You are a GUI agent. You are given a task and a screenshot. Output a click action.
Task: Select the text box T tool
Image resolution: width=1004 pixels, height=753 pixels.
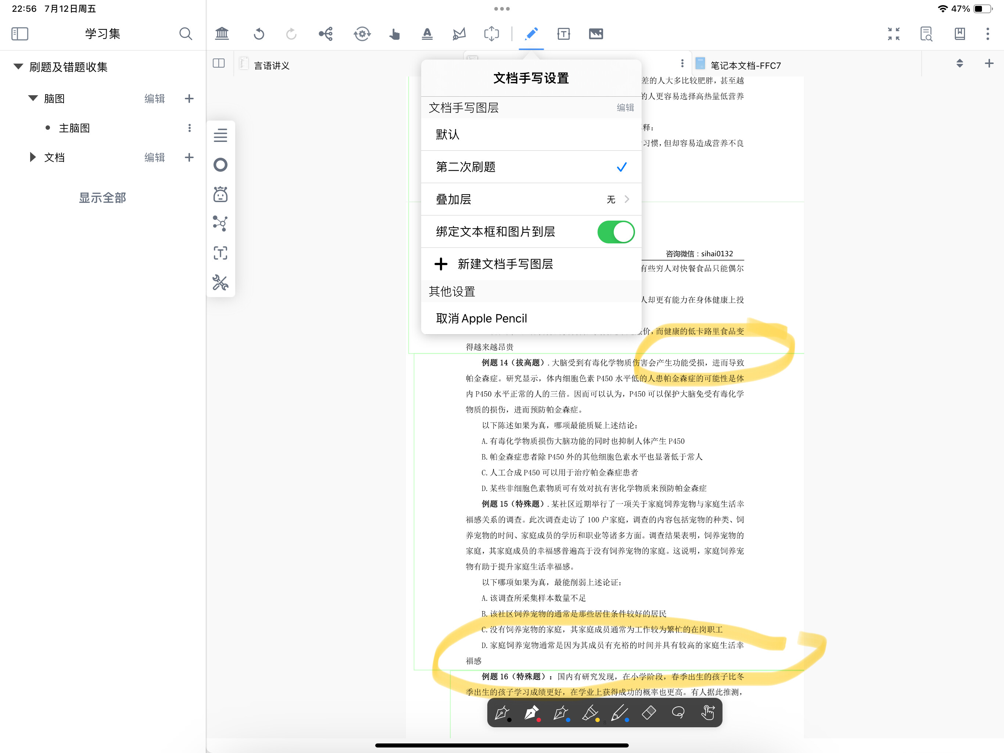click(x=563, y=33)
